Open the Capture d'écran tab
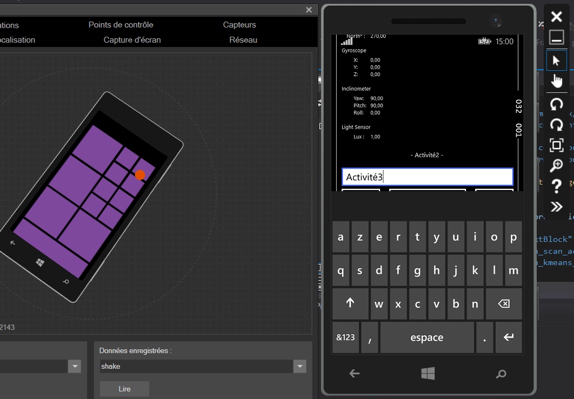Viewport: 574px width, 399px height. pos(132,40)
